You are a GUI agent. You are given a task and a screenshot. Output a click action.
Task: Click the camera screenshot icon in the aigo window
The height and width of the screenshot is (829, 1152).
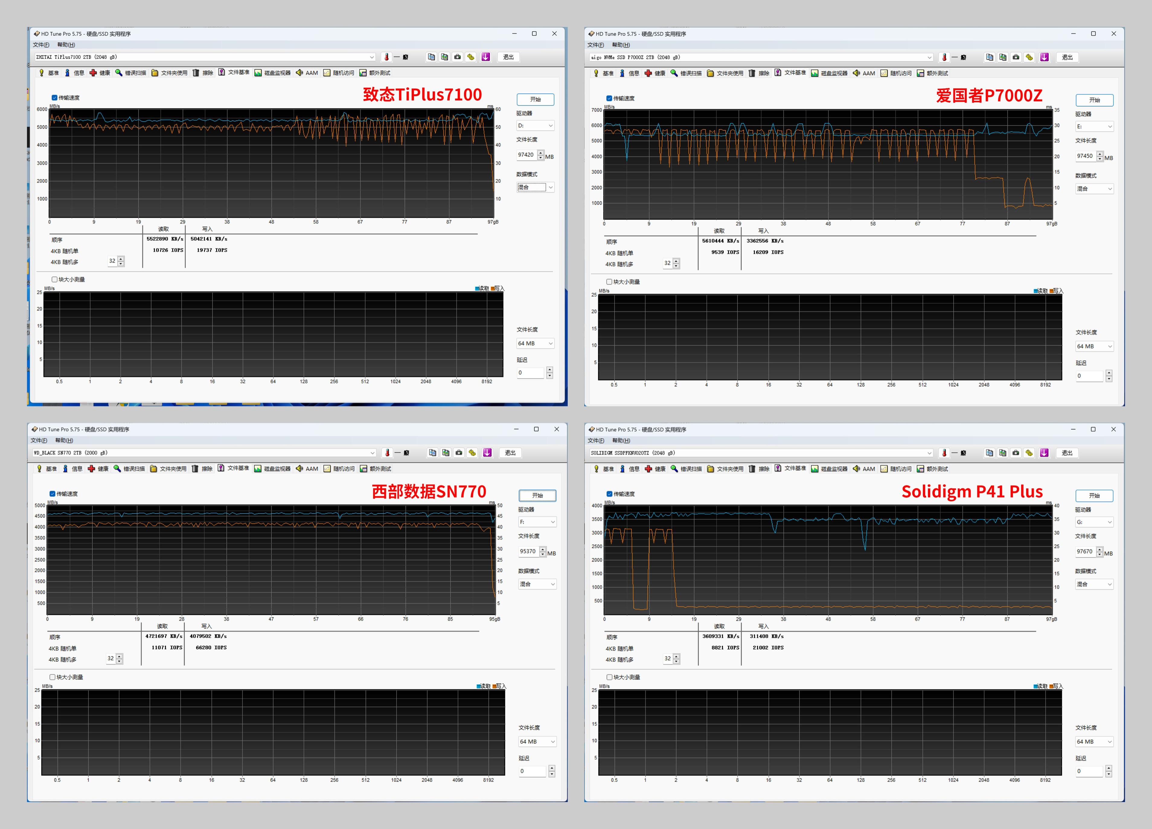1016,57
